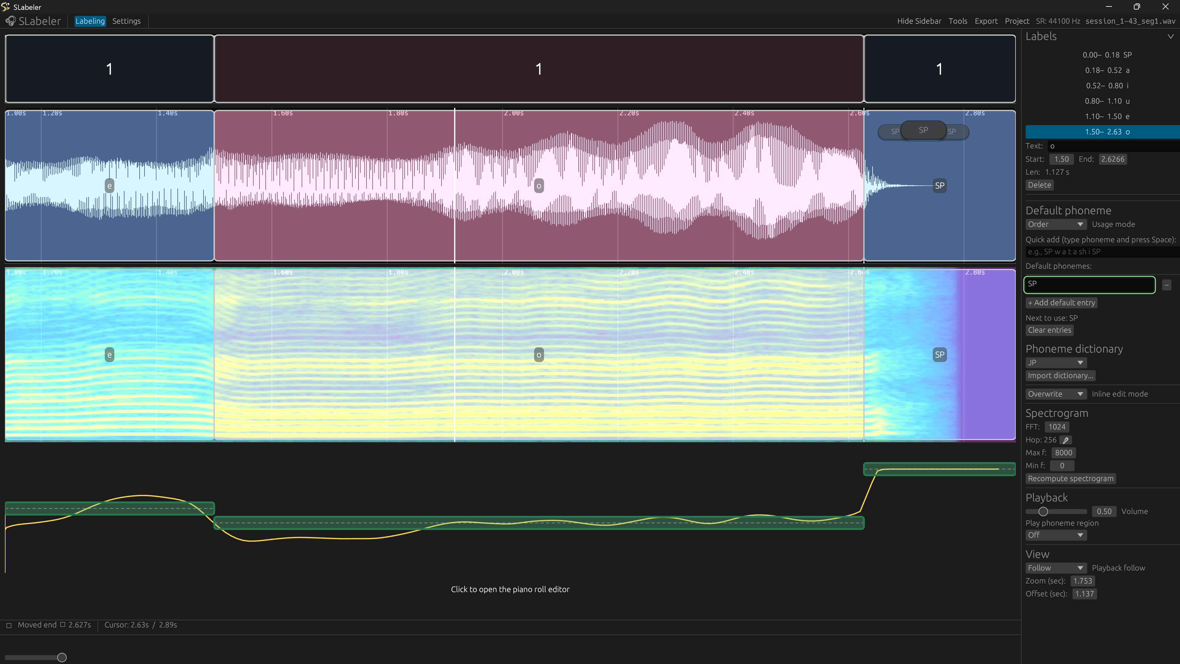Select the center SP suggestion pill
This screenshot has height=664, width=1180.
923,131
